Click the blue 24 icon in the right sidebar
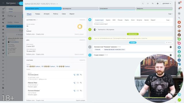 pyautogui.click(x=179, y=60)
